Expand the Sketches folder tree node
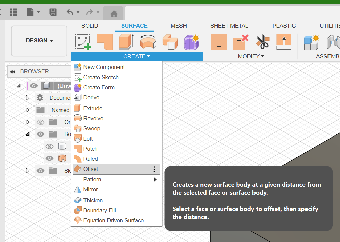Viewport: 340px width, 242px height. (x=27, y=171)
